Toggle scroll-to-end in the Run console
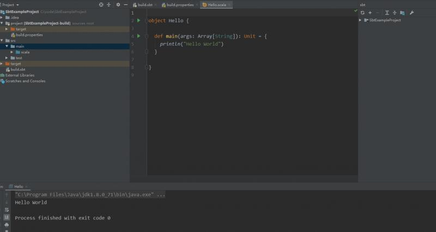Screen dimensions: 436x232 (x=7, y=217)
